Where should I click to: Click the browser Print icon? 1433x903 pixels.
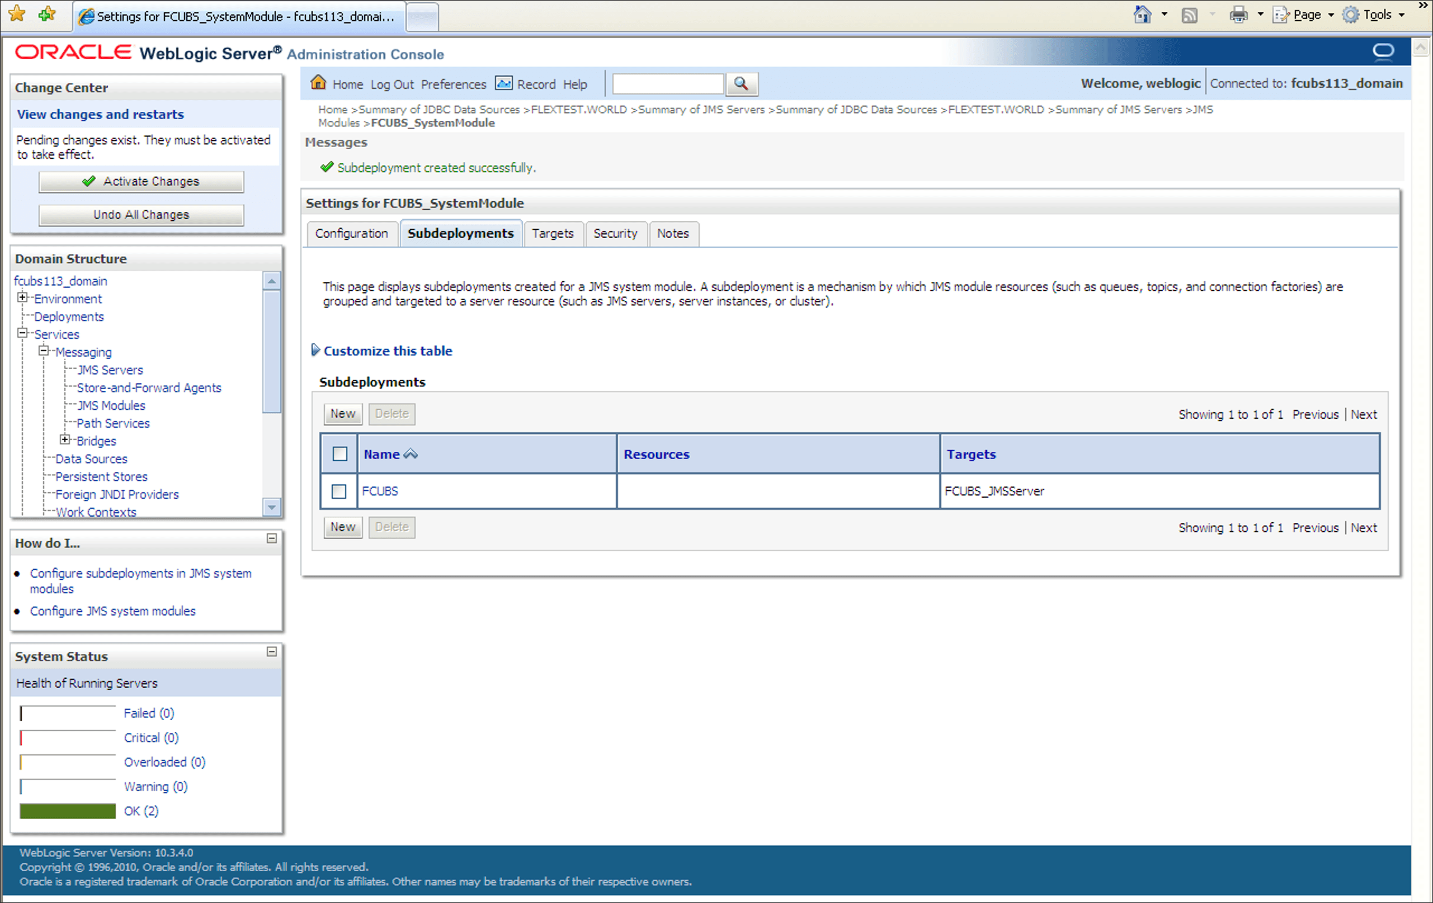(1238, 15)
